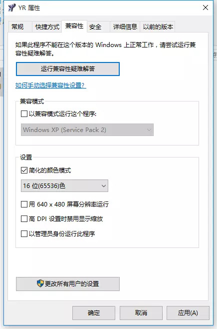The height and width of the screenshot is (329, 217).
Task: Open 如何手动选择兼容性设置? link
Action: point(51,85)
